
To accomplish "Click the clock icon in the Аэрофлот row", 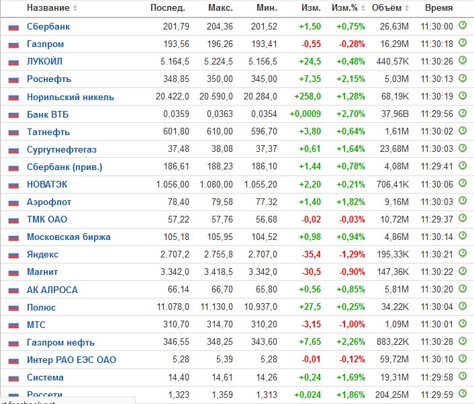I will [463, 200].
